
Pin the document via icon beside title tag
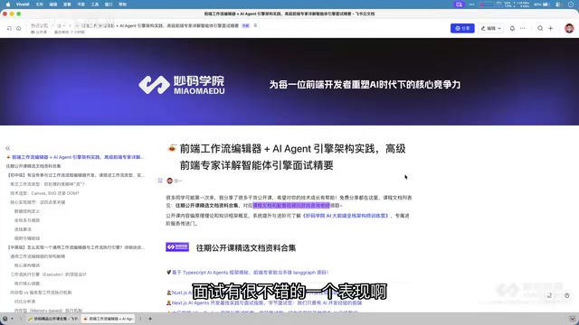[x=255, y=26]
